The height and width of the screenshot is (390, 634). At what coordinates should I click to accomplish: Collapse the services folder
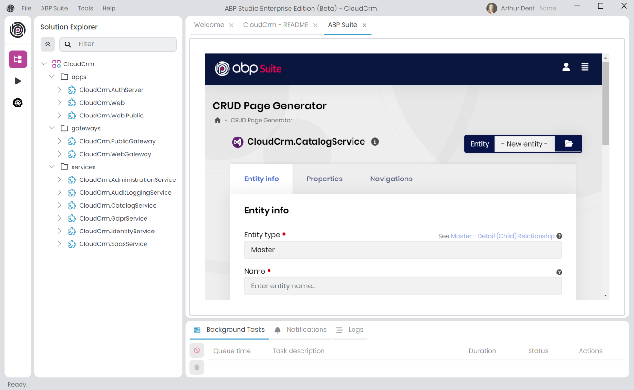(x=52, y=167)
